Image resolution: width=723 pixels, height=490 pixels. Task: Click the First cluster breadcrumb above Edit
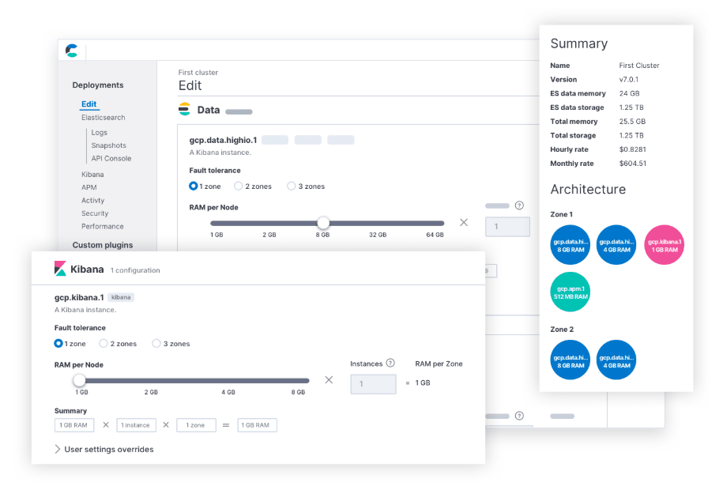[198, 73]
